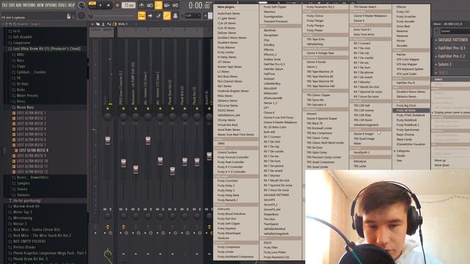This screenshot has height=264, width=470.
Task: Select Wave Candy plugin
Action: 404,139
